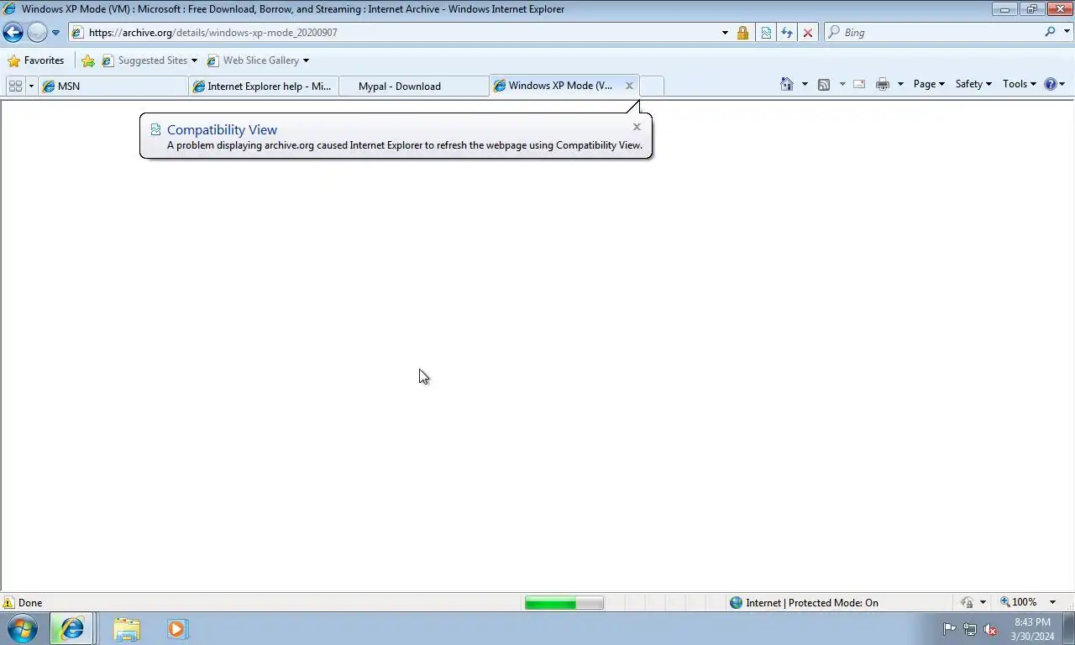Launch Windows Media Player from taskbar
Image resolution: width=1075 pixels, height=645 pixels.
click(177, 628)
